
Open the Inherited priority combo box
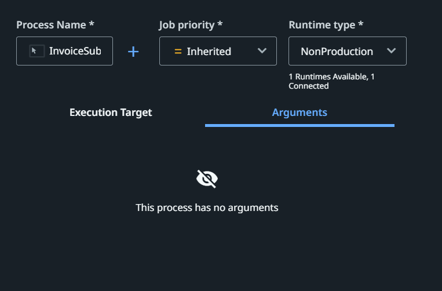[x=218, y=51]
